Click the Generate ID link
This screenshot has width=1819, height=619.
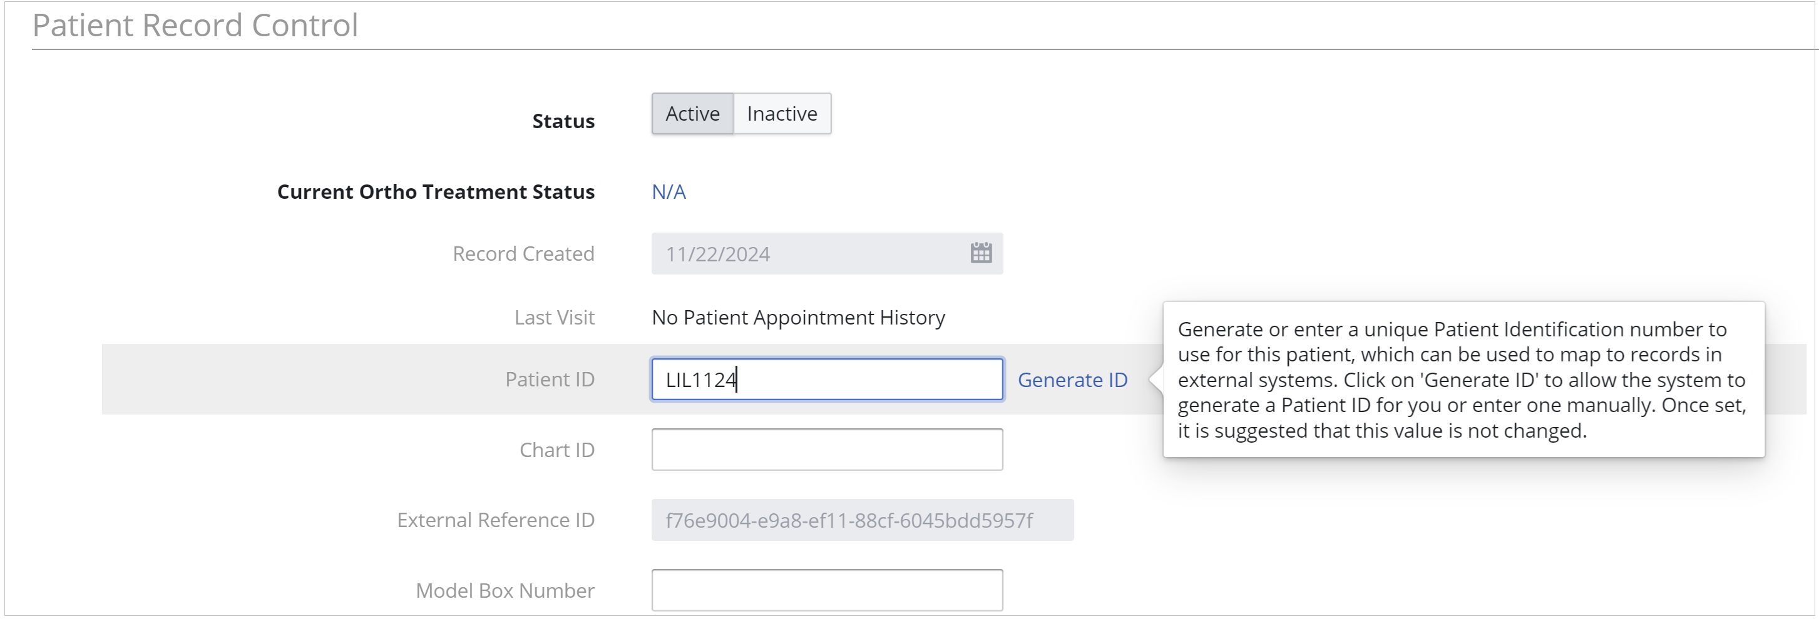click(x=1072, y=380)
